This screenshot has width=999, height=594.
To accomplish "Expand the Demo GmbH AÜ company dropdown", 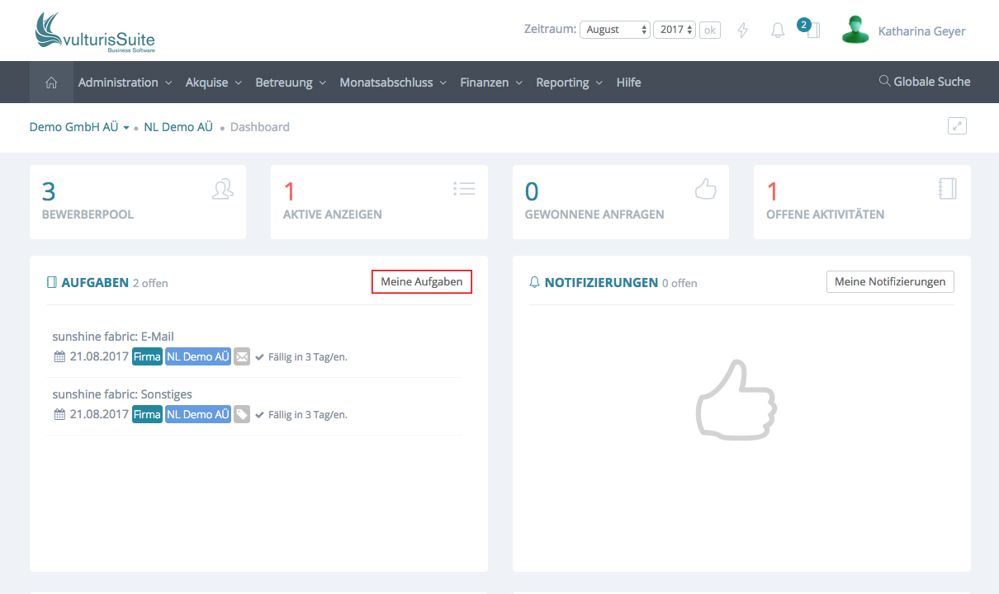I will click(x=79, y=127).
